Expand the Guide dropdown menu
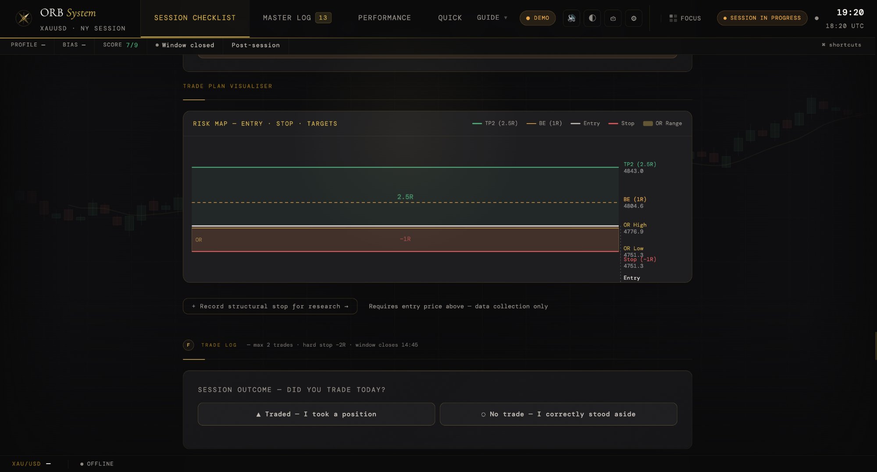Viewport: 877px width, 472px height. (492, 18)
